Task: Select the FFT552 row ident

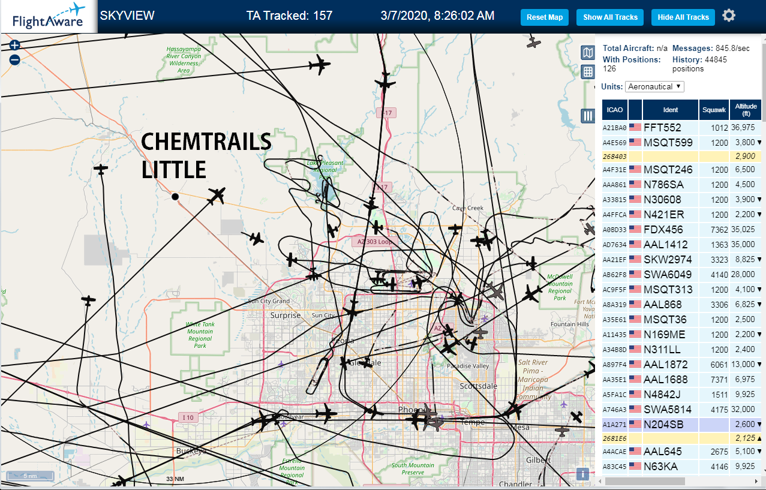Action: tap(662, 127)
